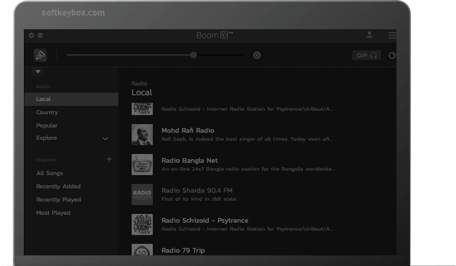456x266 pixels.
Task: Expand the Explore section chevron
Action: coord(105,138)
